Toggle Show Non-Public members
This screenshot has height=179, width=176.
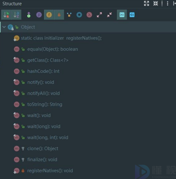coord(59,15)
